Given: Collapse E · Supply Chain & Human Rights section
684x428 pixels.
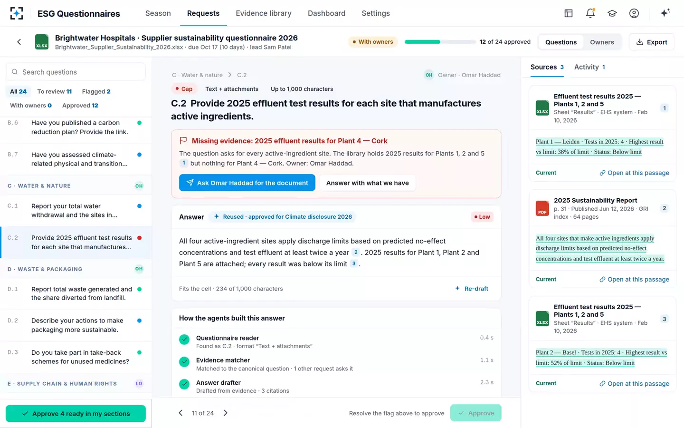Looking at the screenshot, I should 76,384.
